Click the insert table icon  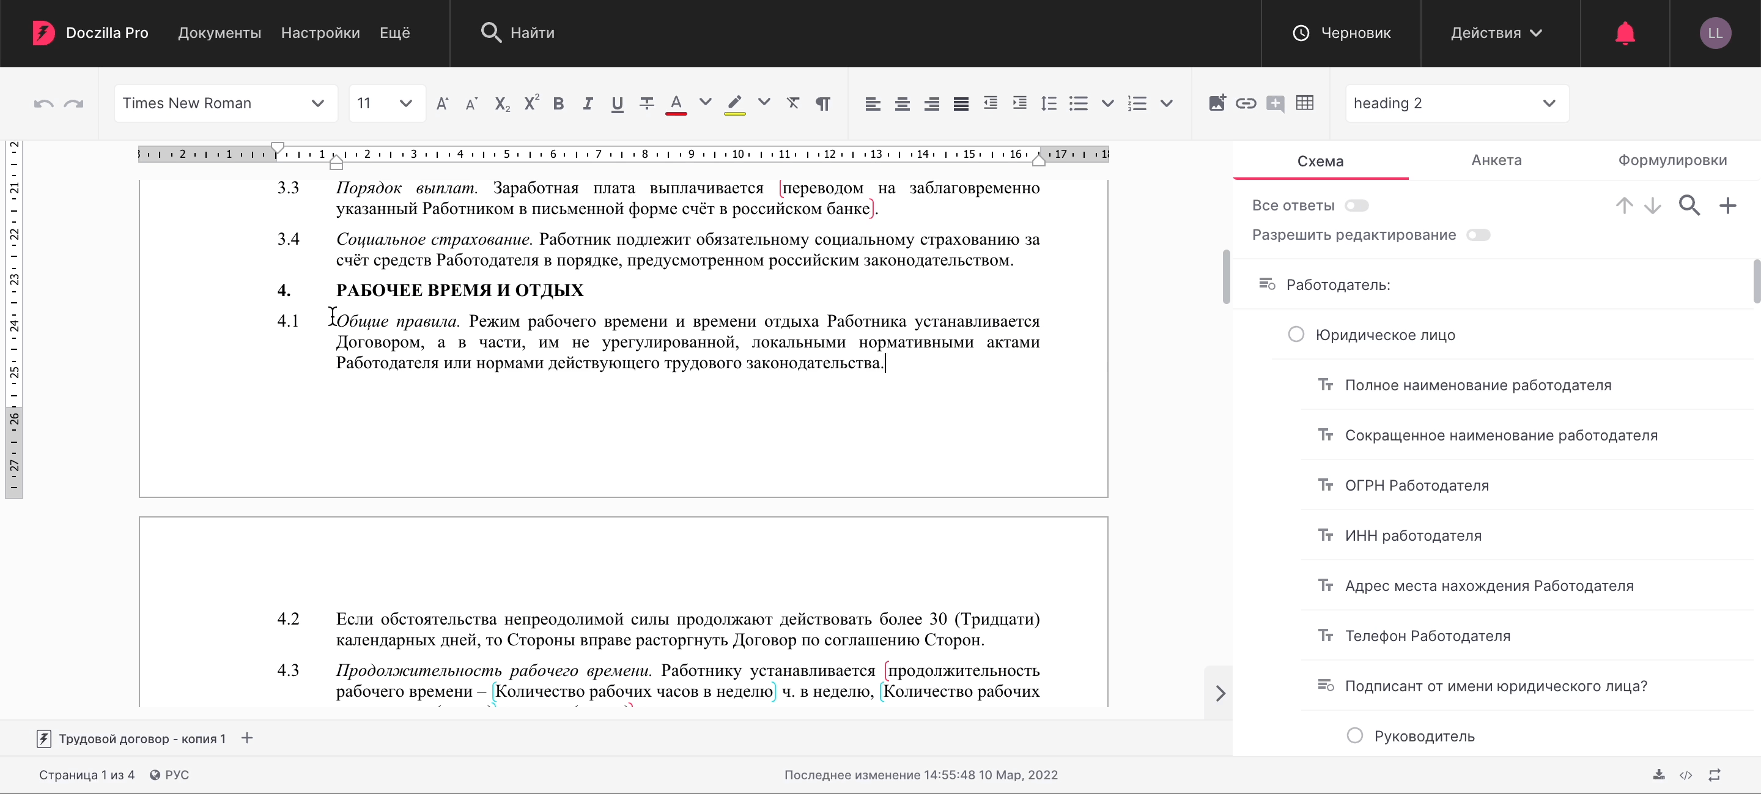[1304, 103]
